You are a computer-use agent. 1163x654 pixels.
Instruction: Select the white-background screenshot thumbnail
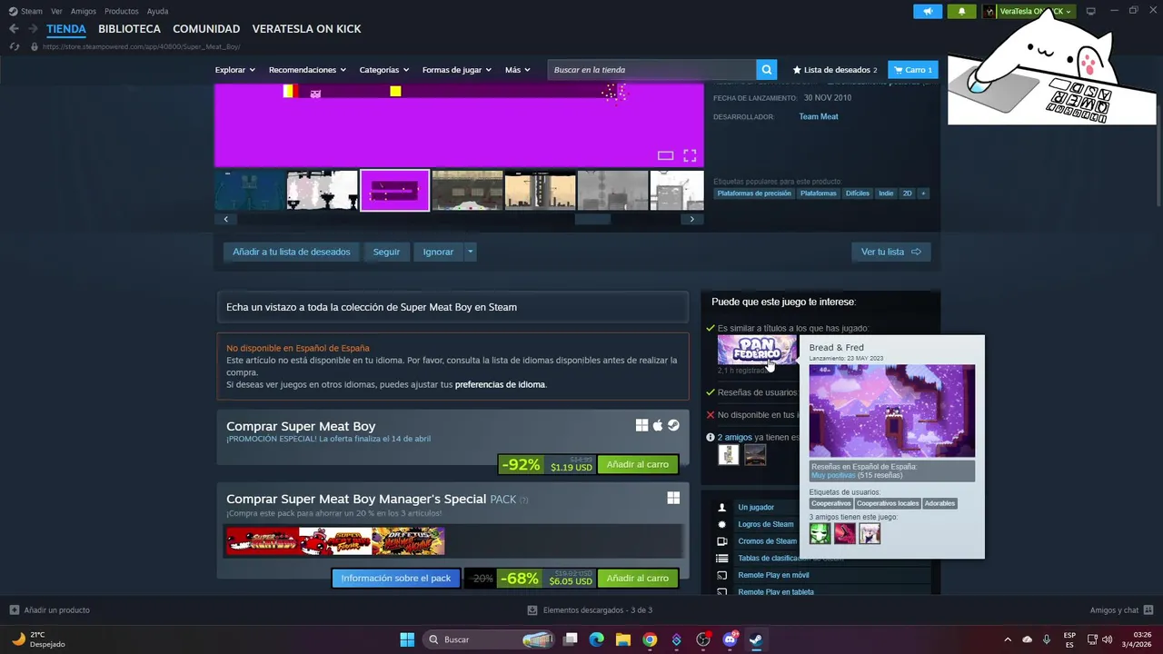pyautogui.click(x=323, y=190)
